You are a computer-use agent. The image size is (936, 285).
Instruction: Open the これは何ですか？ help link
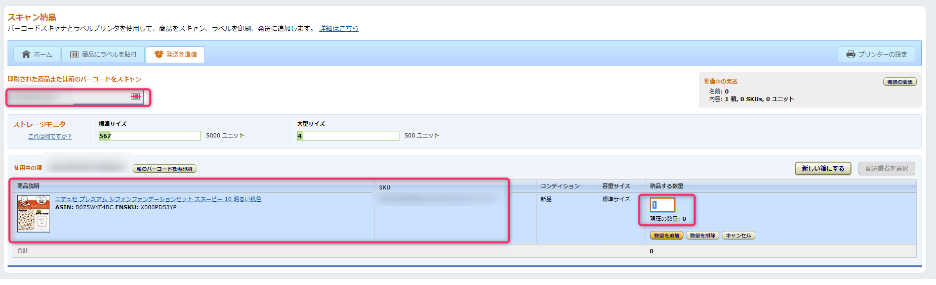pos(50,136)
